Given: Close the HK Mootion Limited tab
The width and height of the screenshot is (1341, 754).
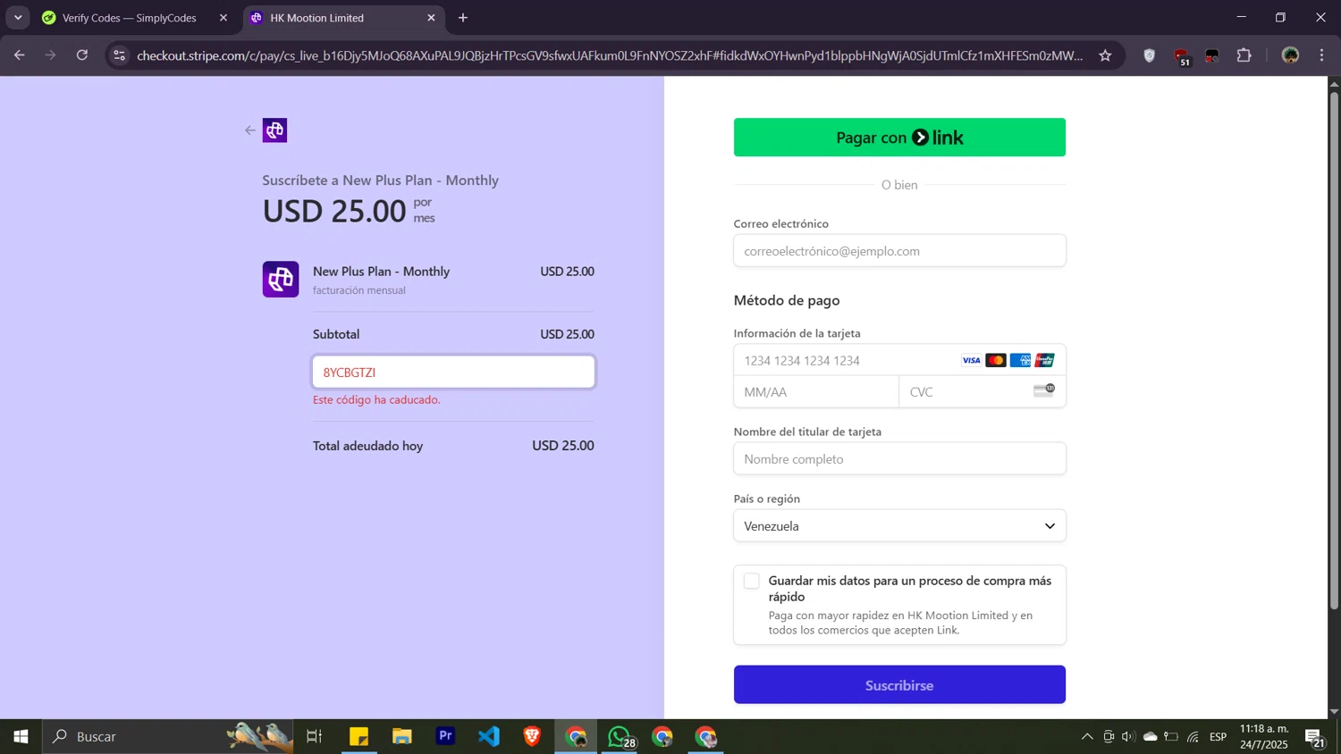Looking at the screenshot, I should [x=431, y=18].
